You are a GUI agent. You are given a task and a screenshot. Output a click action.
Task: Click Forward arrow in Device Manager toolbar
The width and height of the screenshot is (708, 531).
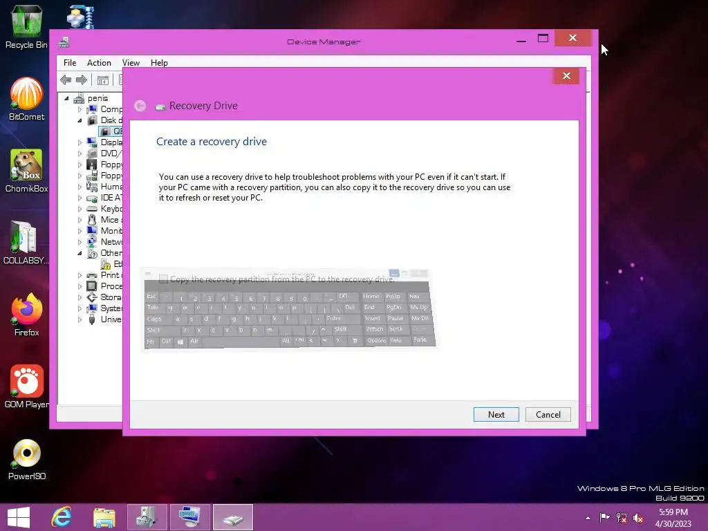click(82, 80)
